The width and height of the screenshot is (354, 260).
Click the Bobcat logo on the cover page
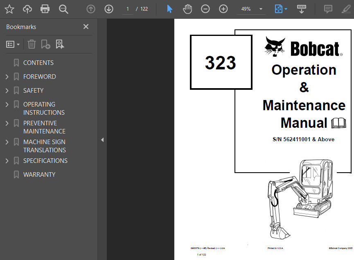[303, 47]
